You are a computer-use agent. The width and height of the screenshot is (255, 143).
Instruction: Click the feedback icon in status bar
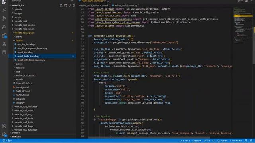coord(246,141)
